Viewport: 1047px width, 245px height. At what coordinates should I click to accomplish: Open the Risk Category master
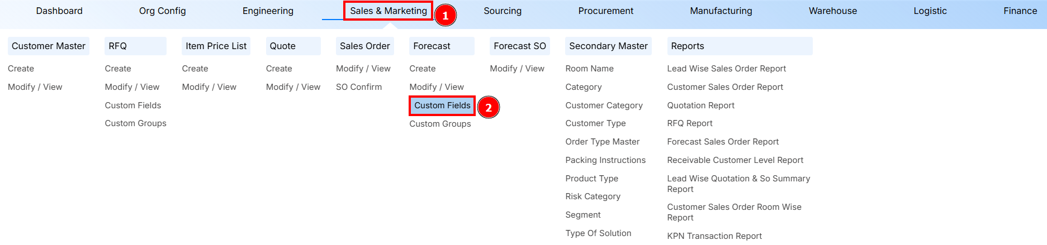(x=593, y=196)
